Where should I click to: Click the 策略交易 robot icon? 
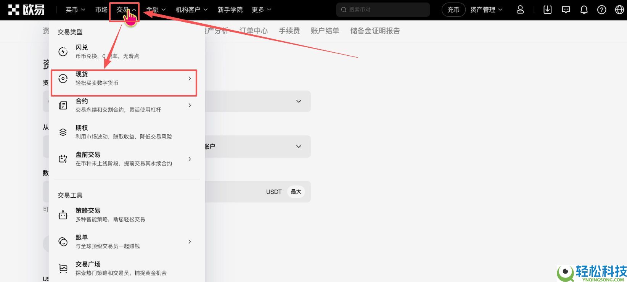(63, 215)
